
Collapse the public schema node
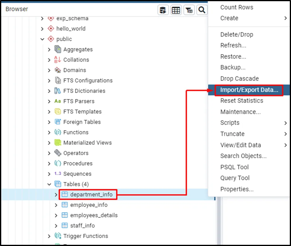point(42,39)
